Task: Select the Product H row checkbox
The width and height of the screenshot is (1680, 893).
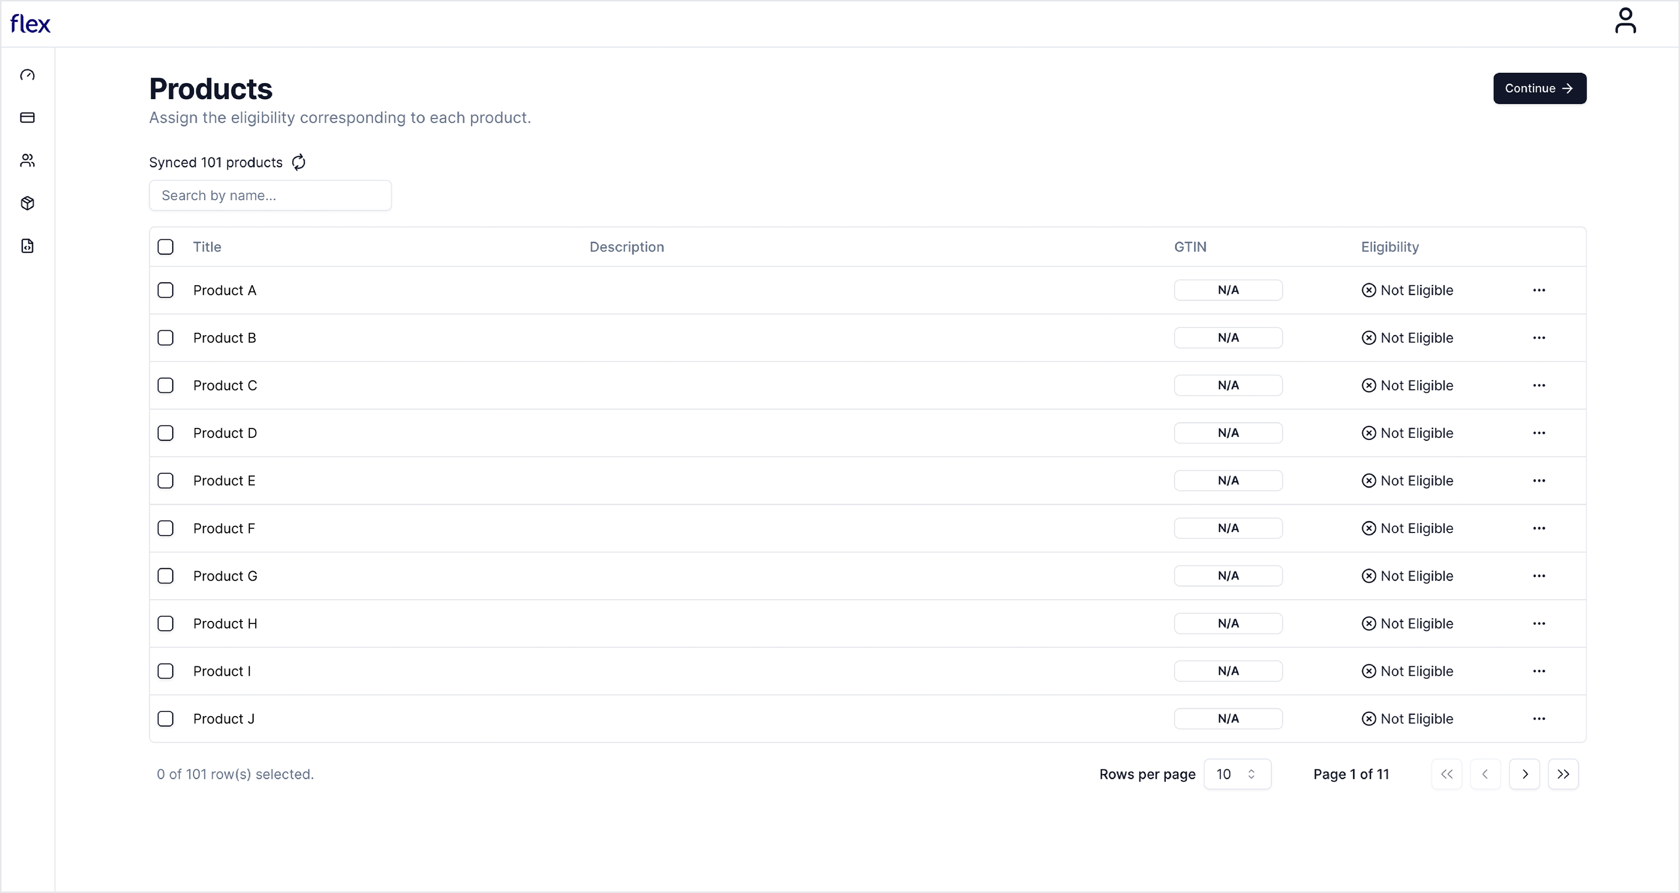Action: 166,623
